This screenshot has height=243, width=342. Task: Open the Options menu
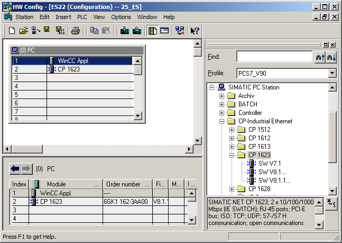pos(121,17)
